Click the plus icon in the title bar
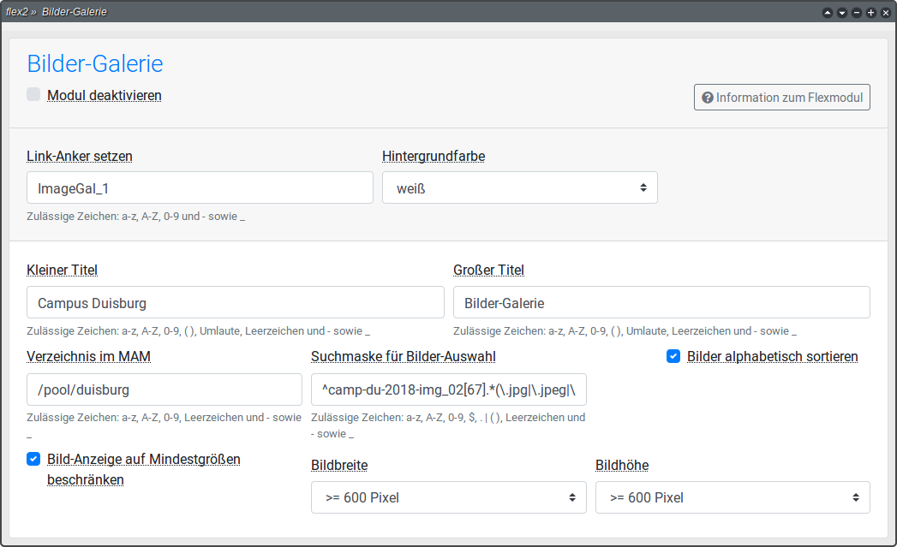Screen dimensions: 897x547 [x=871, y=12]
